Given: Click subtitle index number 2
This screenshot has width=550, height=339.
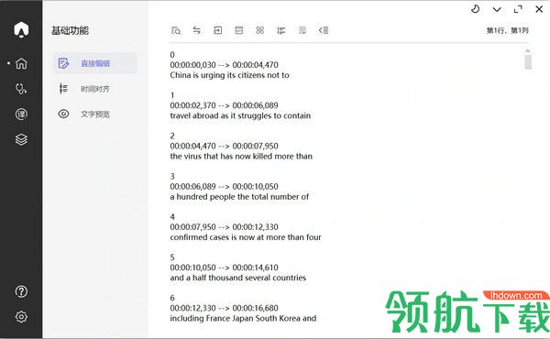Looking at the screenshot, I should [172, 136].
